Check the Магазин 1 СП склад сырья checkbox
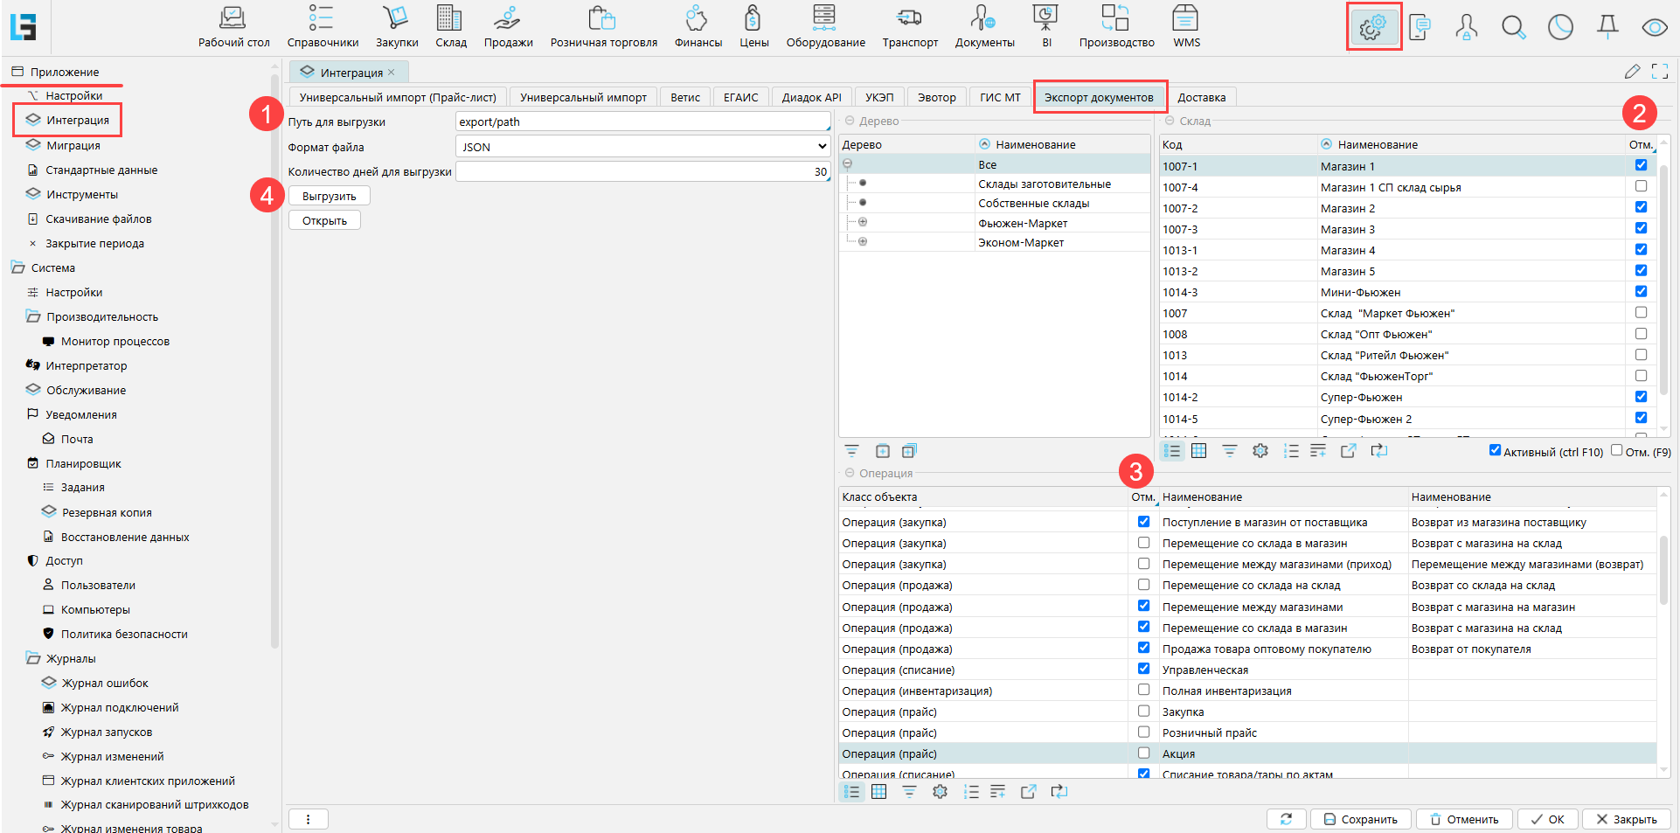The image size is (1680, 833). point(1641,186)
